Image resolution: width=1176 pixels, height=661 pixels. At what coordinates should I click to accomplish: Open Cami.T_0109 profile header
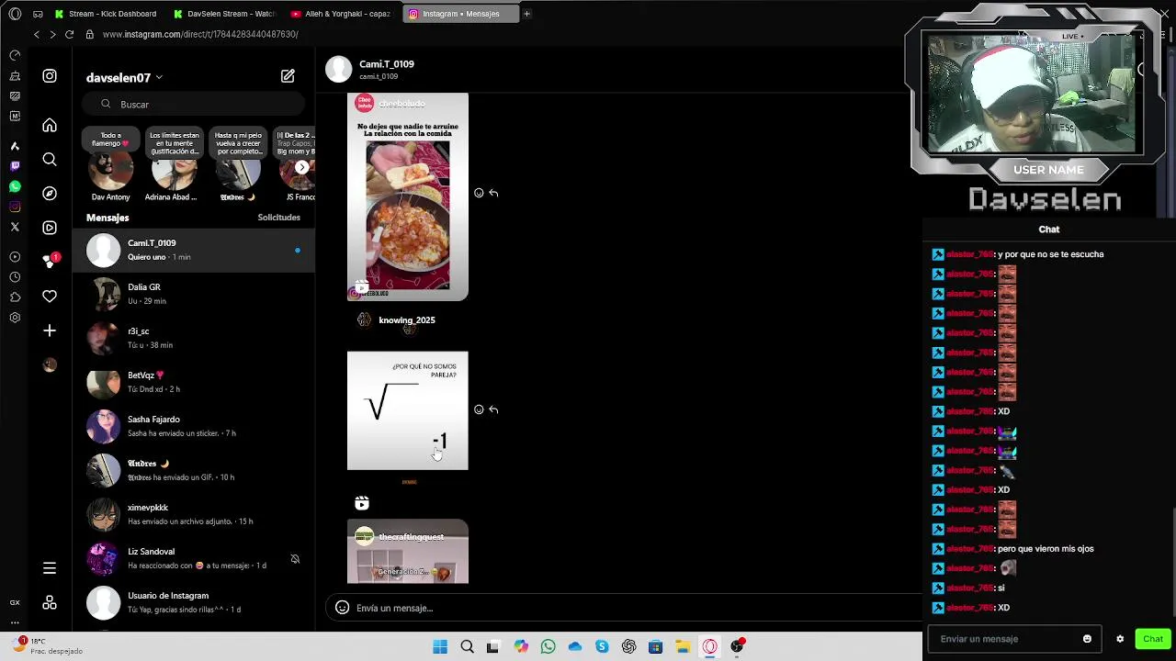(x=386, y=64)
